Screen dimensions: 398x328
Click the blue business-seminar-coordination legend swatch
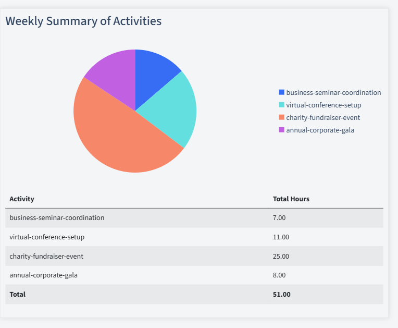click(x=281, y=92)
